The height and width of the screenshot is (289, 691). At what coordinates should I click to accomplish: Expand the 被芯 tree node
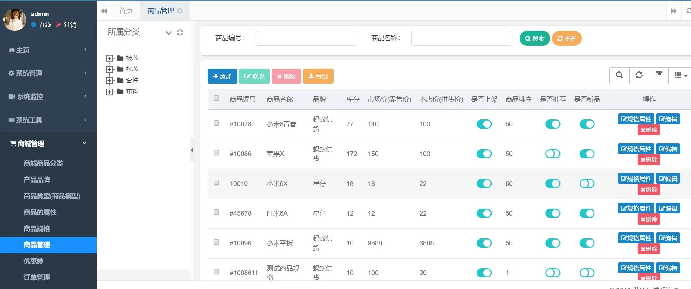109,58
